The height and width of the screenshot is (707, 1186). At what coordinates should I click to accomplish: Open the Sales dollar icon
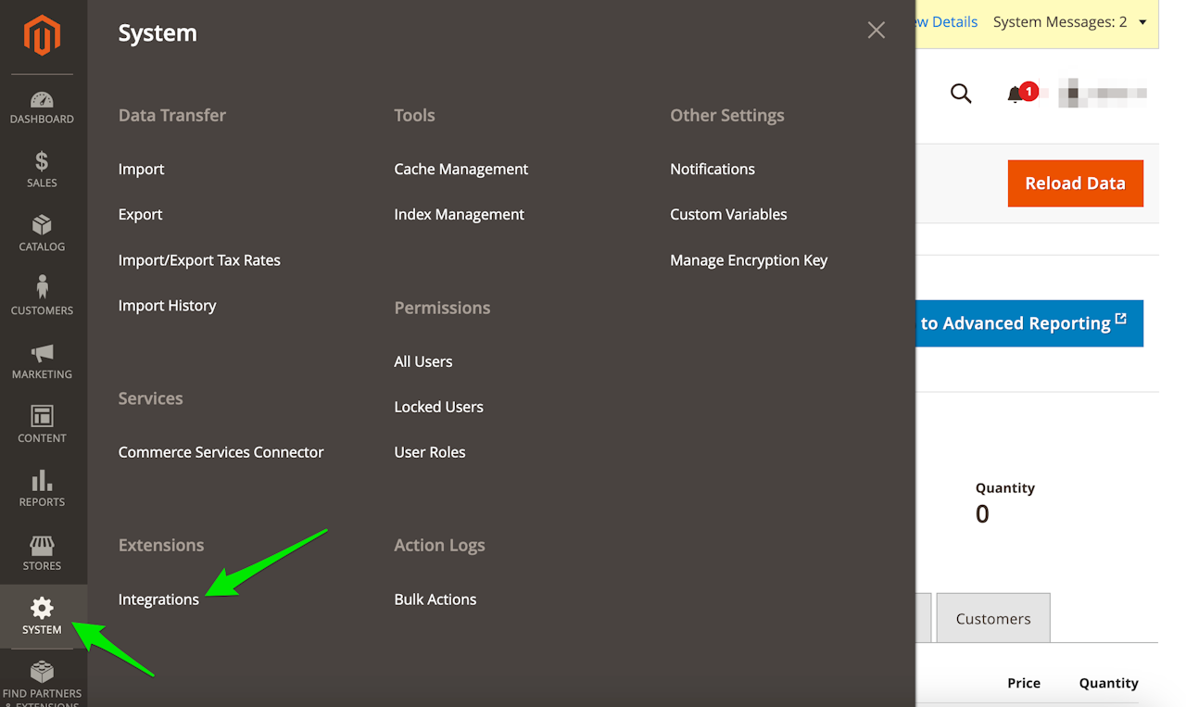(42, 162)
